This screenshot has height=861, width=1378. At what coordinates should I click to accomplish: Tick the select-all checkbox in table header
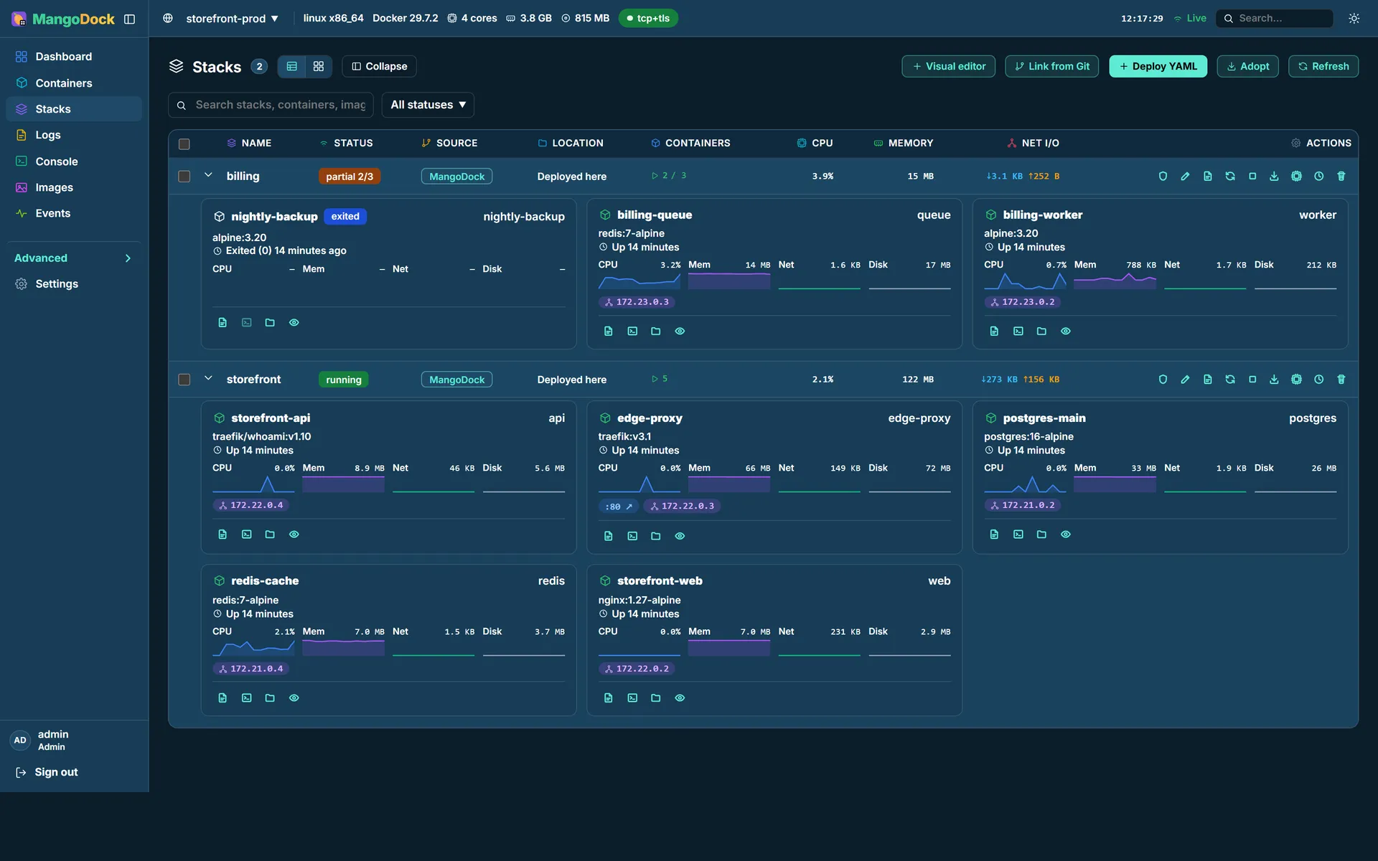(184, 143)
